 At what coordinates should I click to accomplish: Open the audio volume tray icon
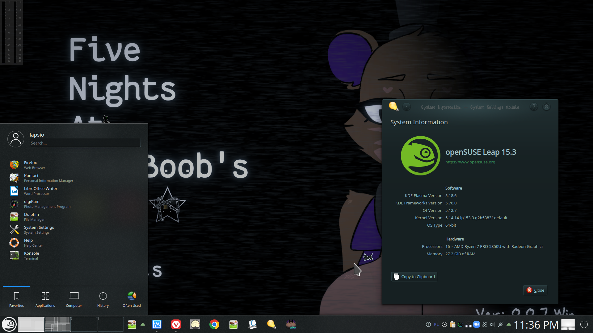[x=493, y=324]
